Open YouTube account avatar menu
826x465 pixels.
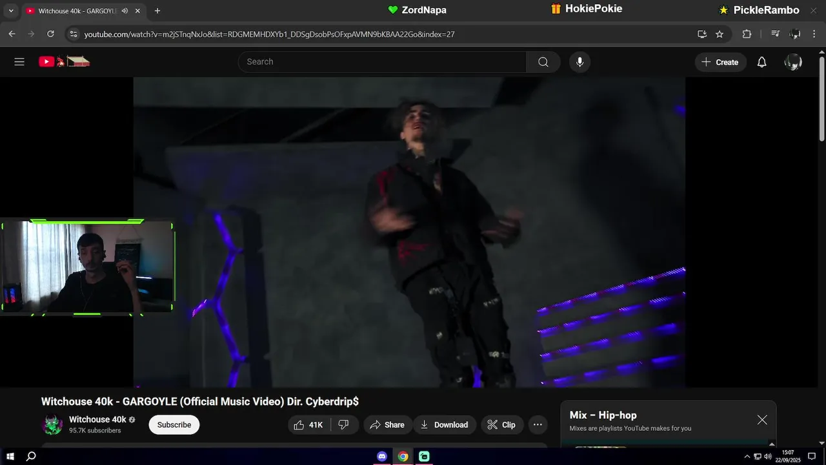[x=792, y=62]
